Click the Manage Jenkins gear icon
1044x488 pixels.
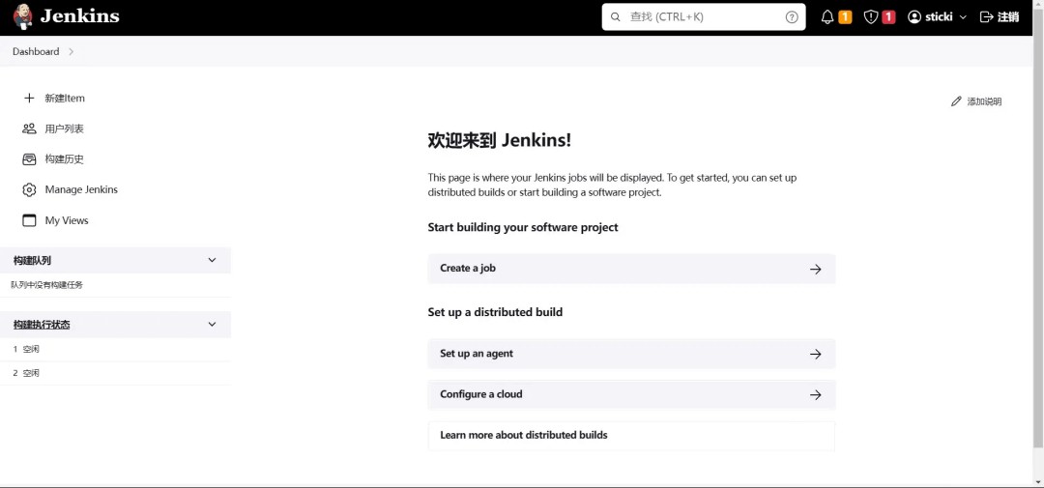[29, 189]
